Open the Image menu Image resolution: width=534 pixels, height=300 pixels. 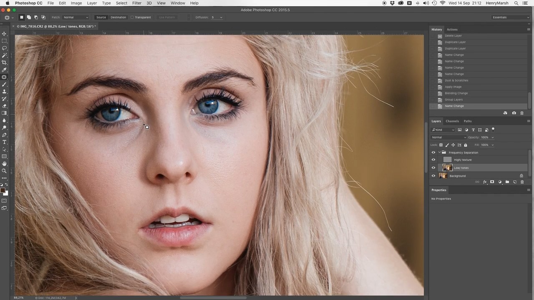[76, 3]
